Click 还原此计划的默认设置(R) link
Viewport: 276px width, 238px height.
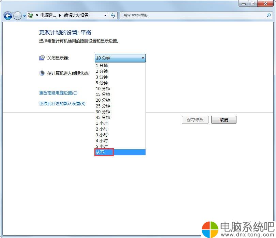pos(62,103)
